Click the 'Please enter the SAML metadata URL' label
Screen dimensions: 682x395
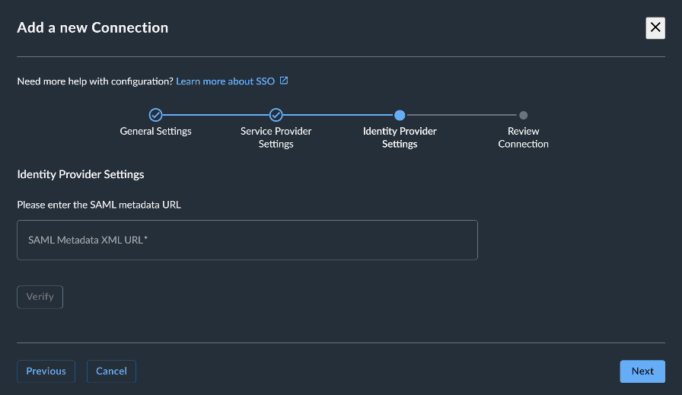(99, 205)
